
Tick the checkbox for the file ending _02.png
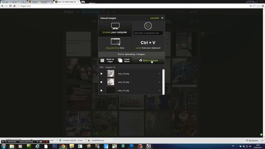(101, 82)
